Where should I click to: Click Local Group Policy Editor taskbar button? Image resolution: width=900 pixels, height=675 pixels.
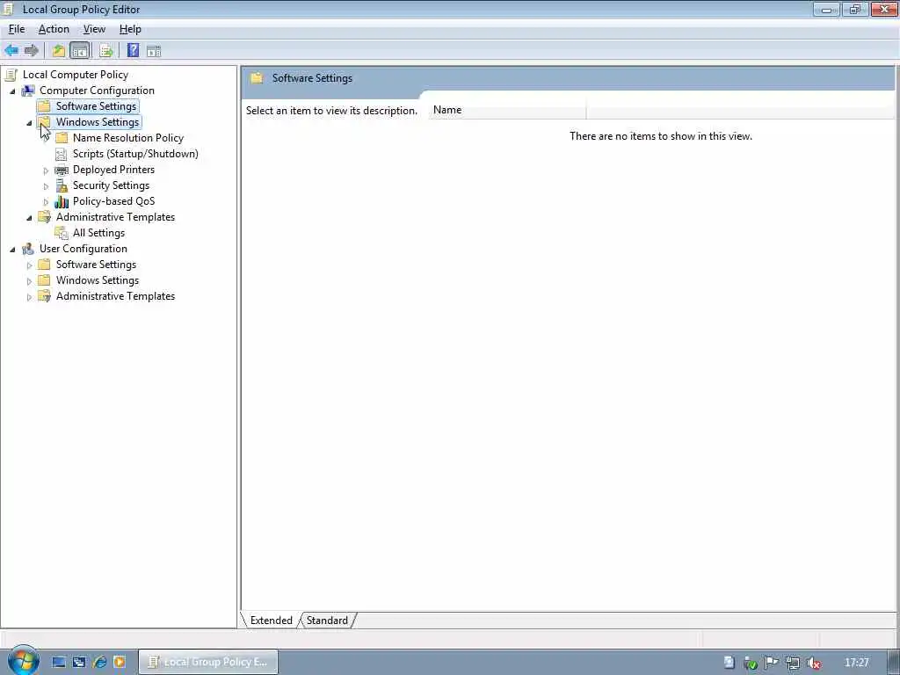click(x=209, y=662)
